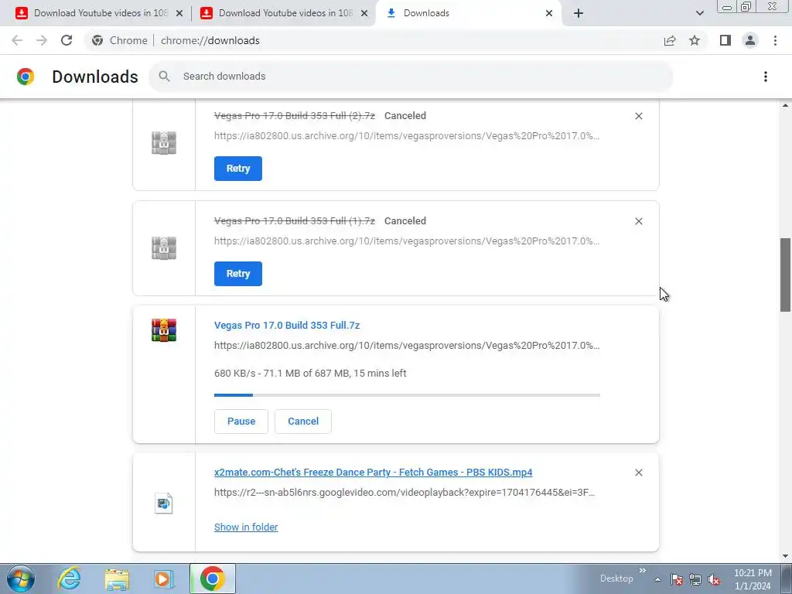The height and width of the screenshot is (594, 792).
Task: Click the Vegas Pro download progress bar
Action: (x=407, y=395)
